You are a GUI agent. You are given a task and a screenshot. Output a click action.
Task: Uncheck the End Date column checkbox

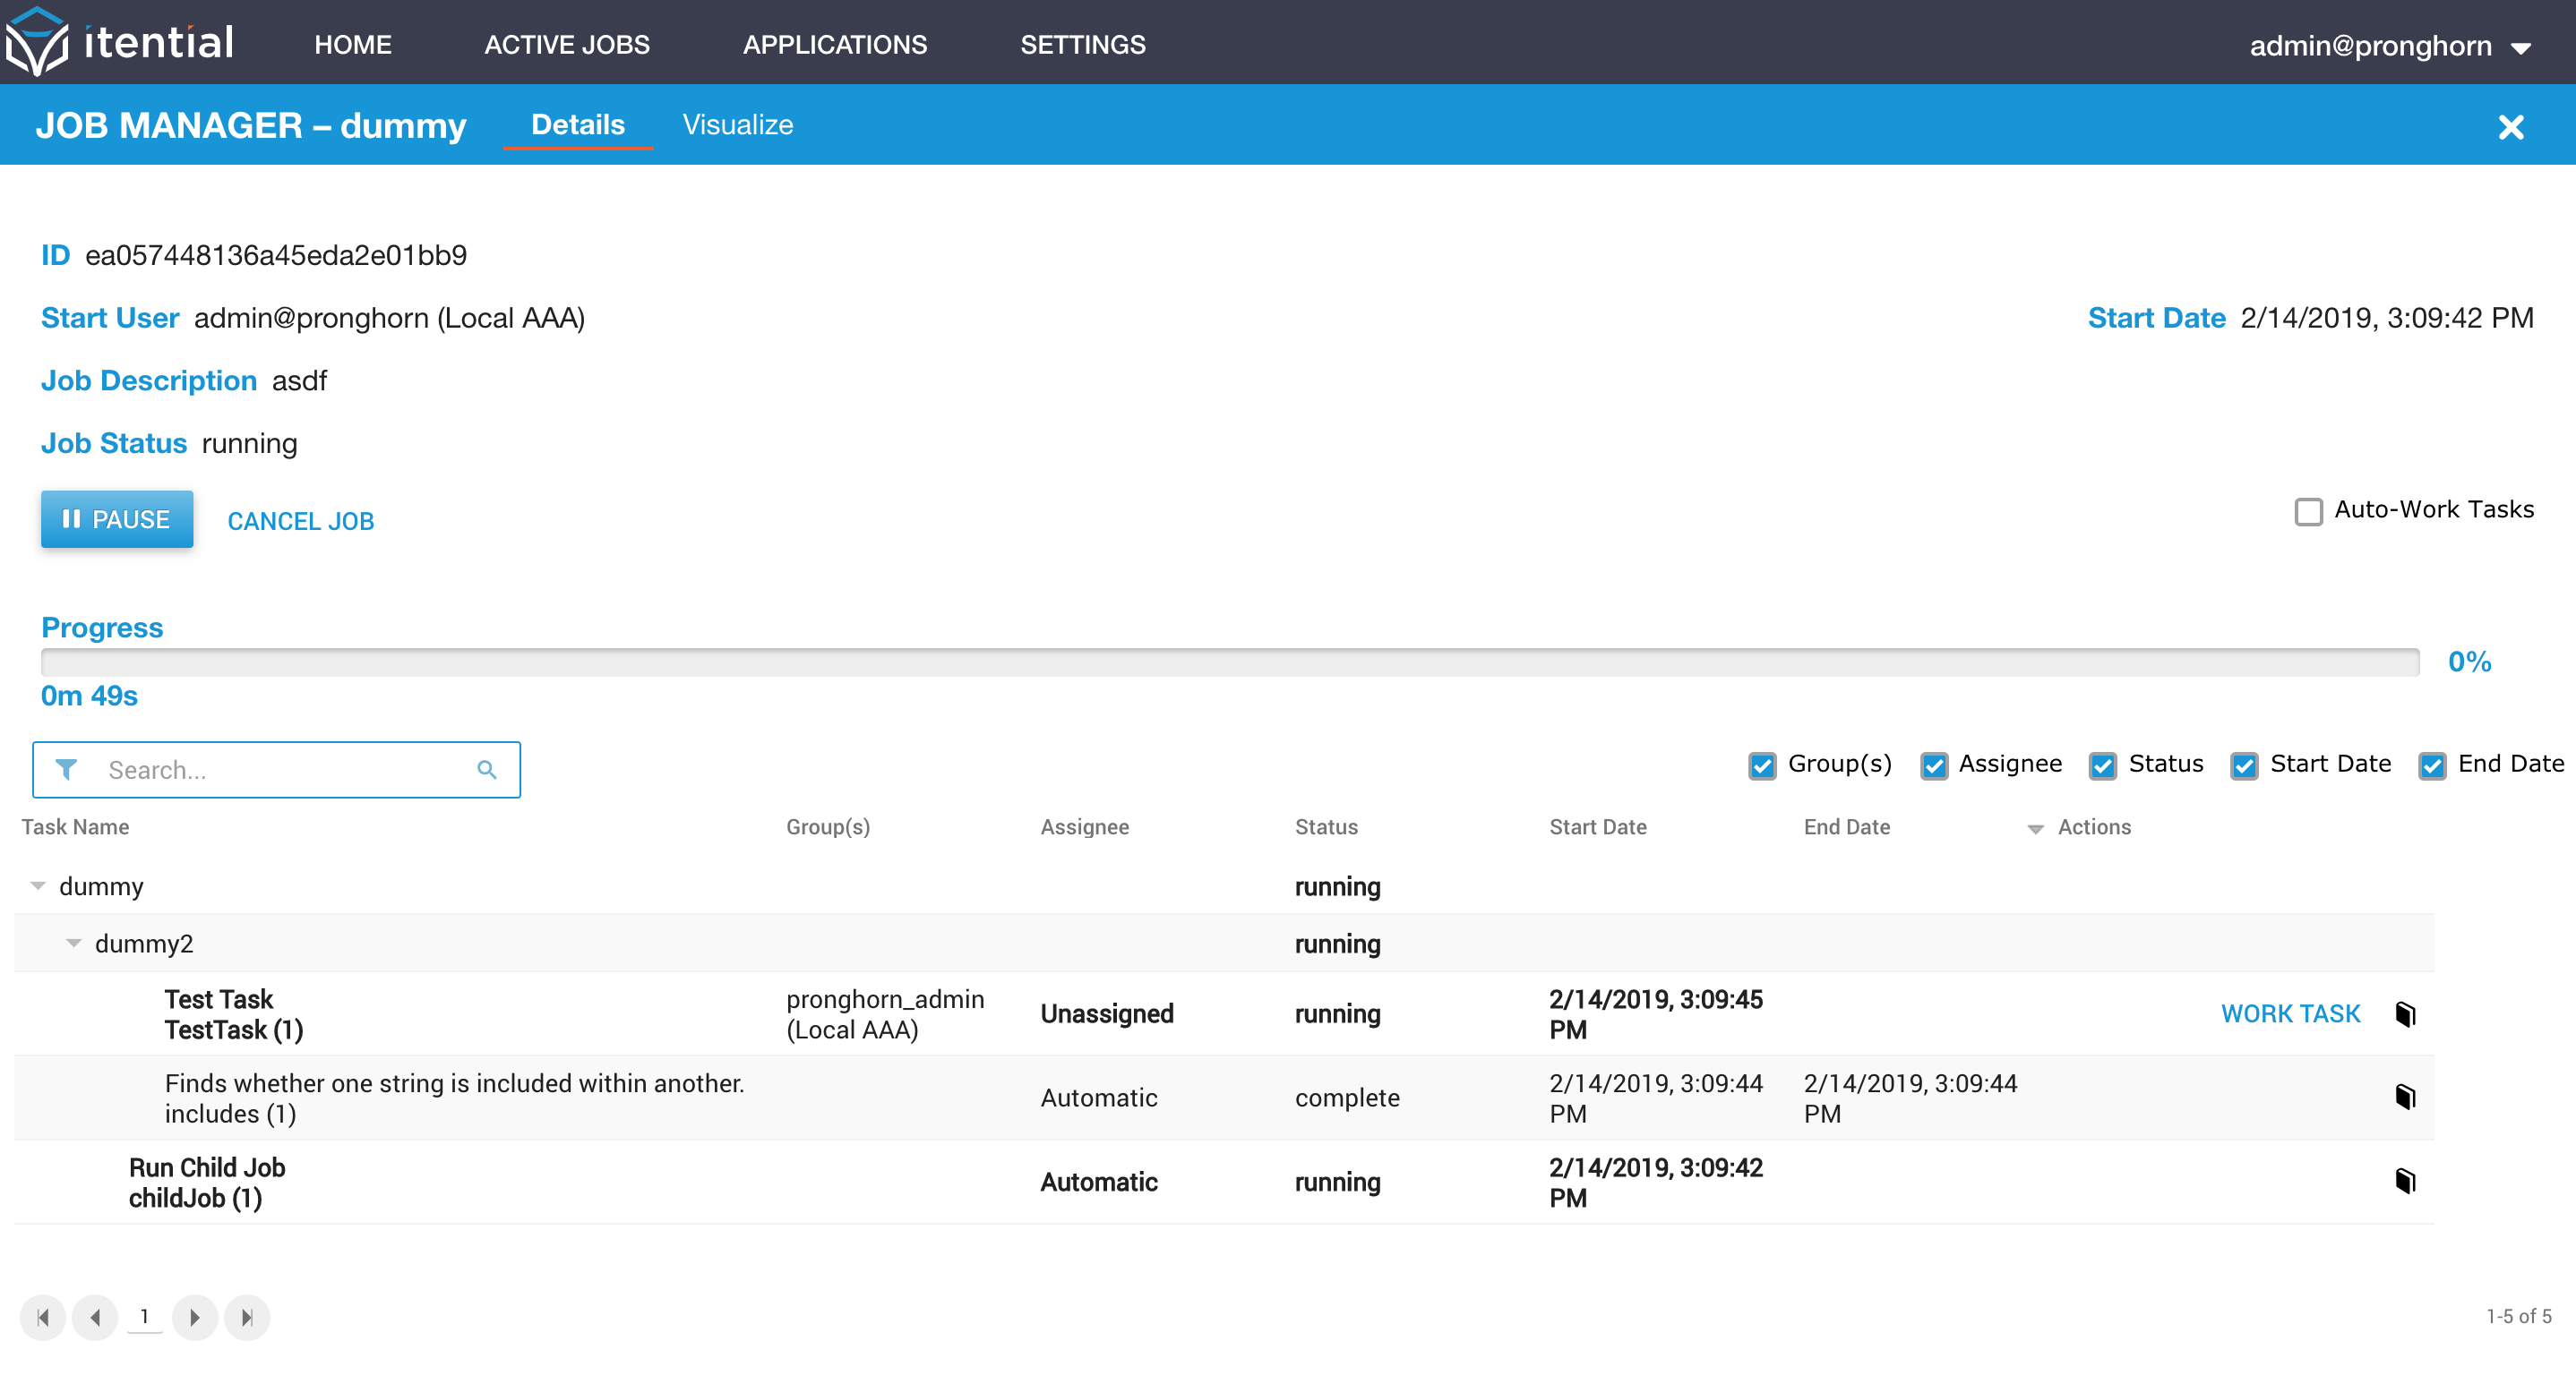tap(2432, 765)
